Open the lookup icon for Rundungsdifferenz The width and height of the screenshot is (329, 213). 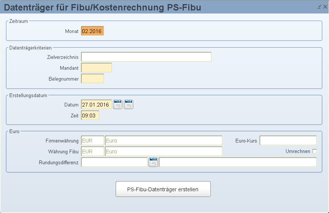click(153, 162)
